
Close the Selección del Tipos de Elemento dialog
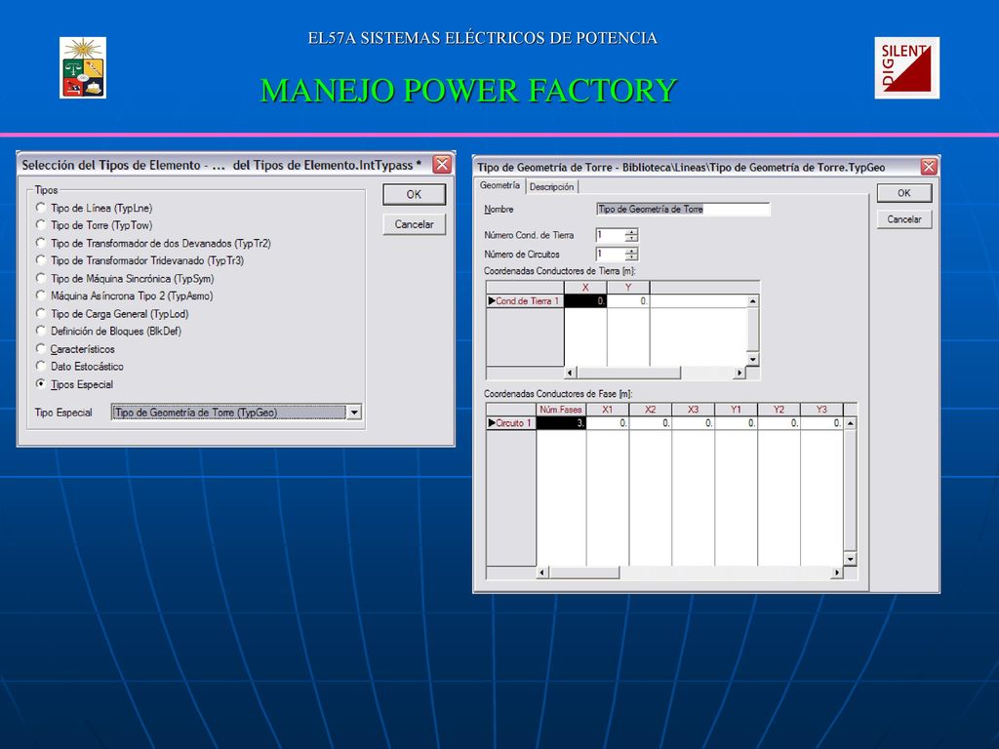pyautogui.click(x=442, y=165)
